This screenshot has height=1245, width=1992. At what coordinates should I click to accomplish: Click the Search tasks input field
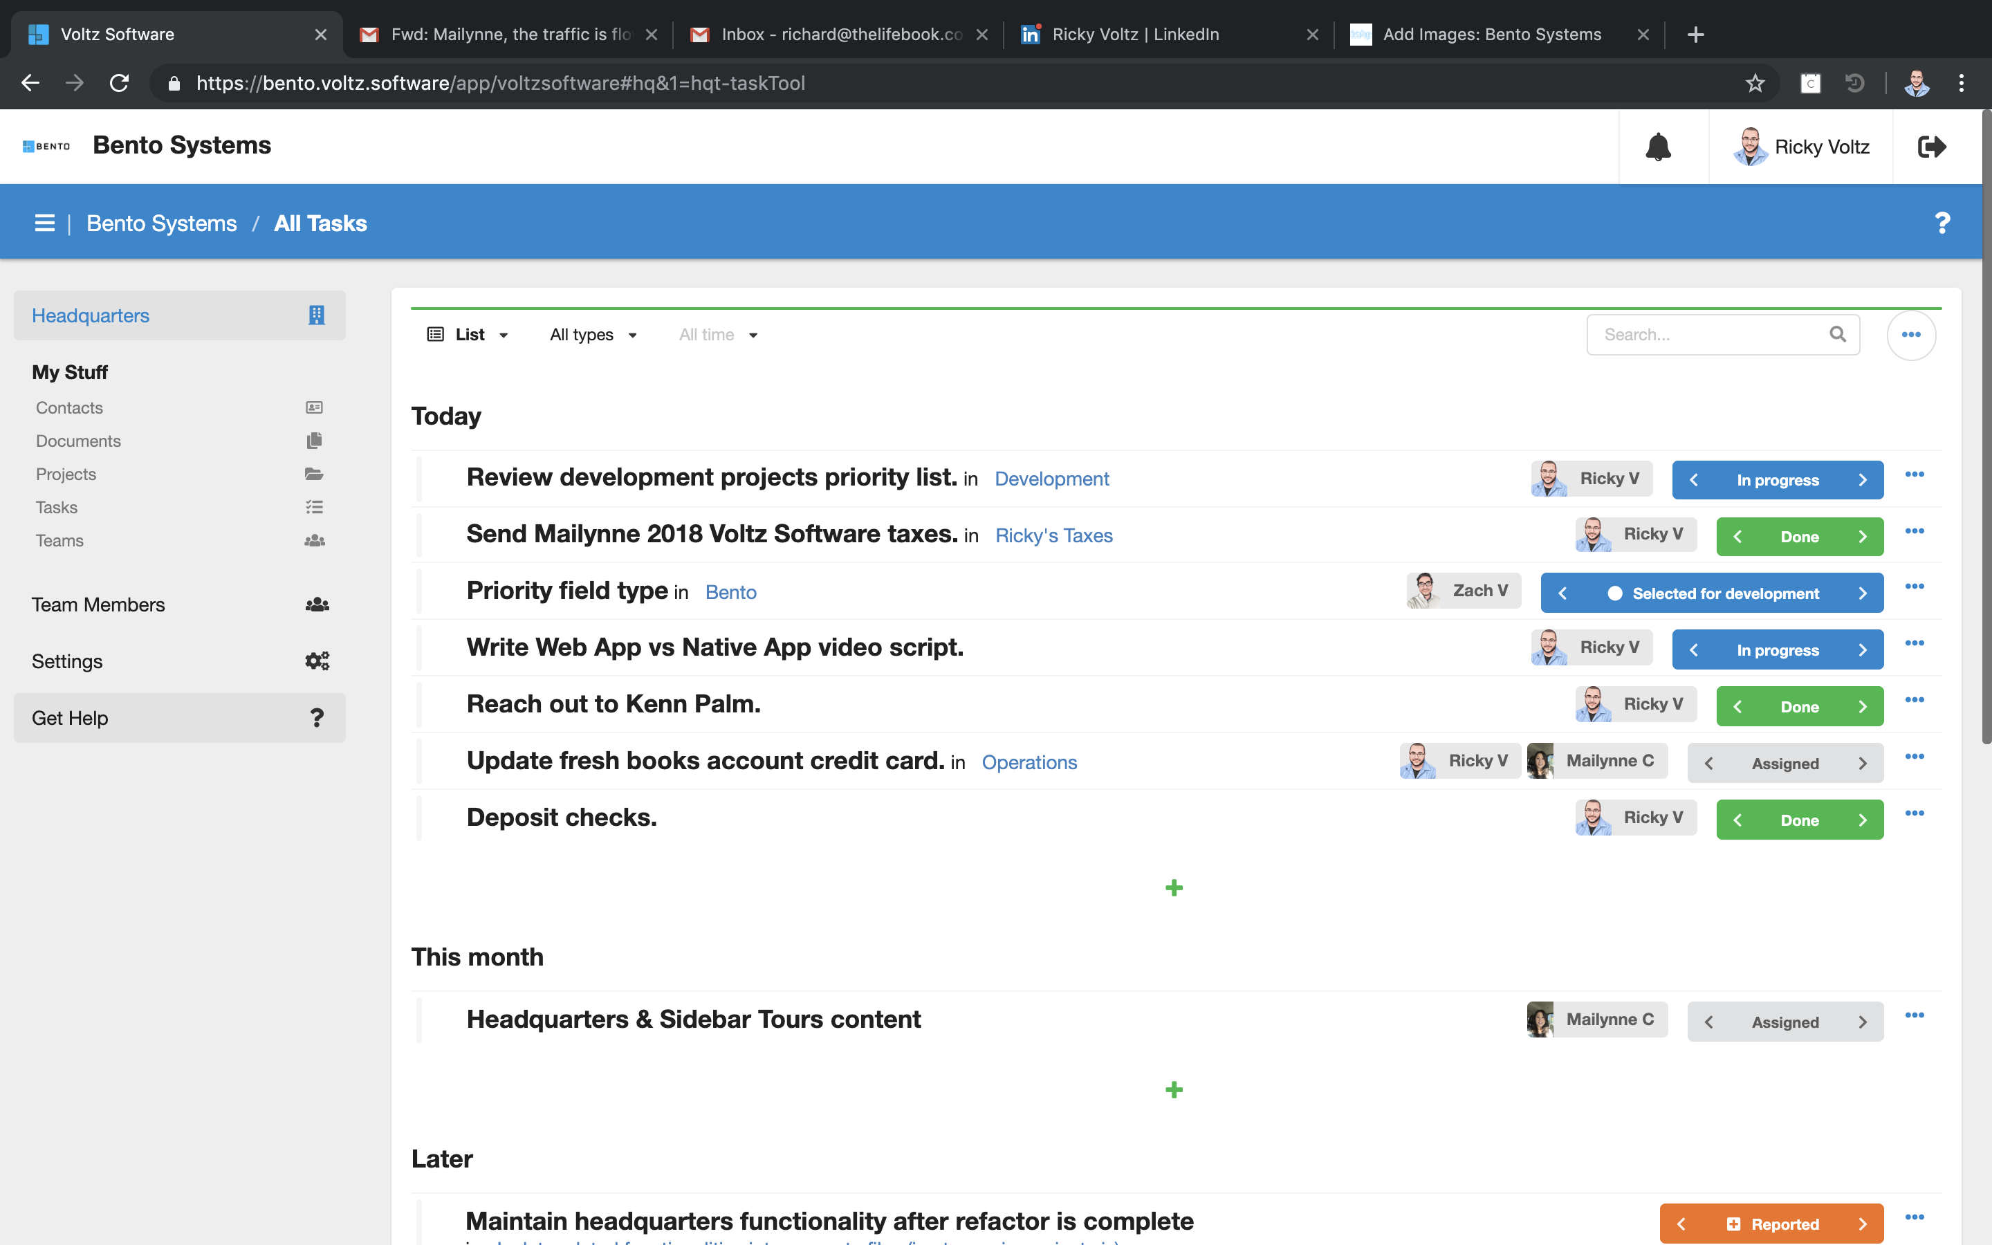pos(1704,334)
